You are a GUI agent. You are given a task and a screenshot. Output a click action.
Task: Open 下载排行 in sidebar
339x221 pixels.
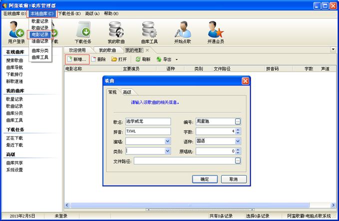tap(14, 74)
